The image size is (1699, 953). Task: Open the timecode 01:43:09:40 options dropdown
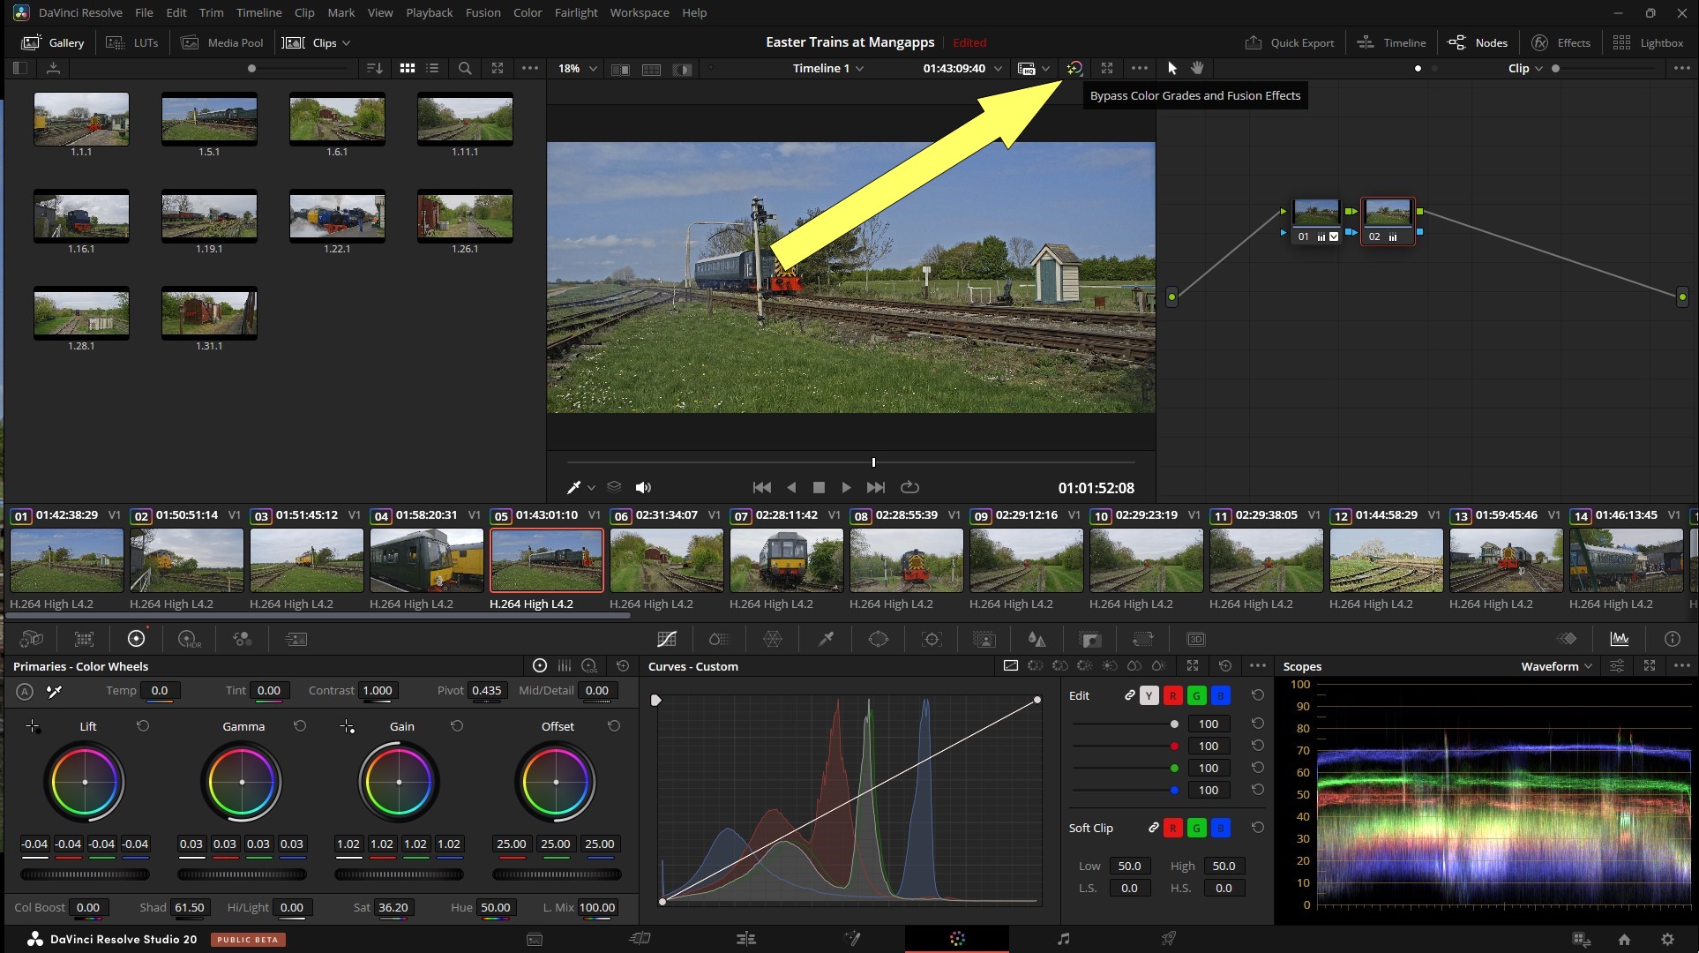[998, 68]
